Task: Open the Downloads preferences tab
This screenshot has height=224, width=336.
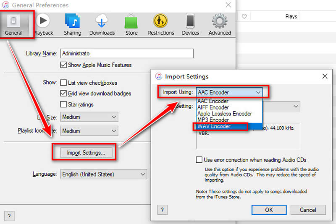Action: [102, 25]
